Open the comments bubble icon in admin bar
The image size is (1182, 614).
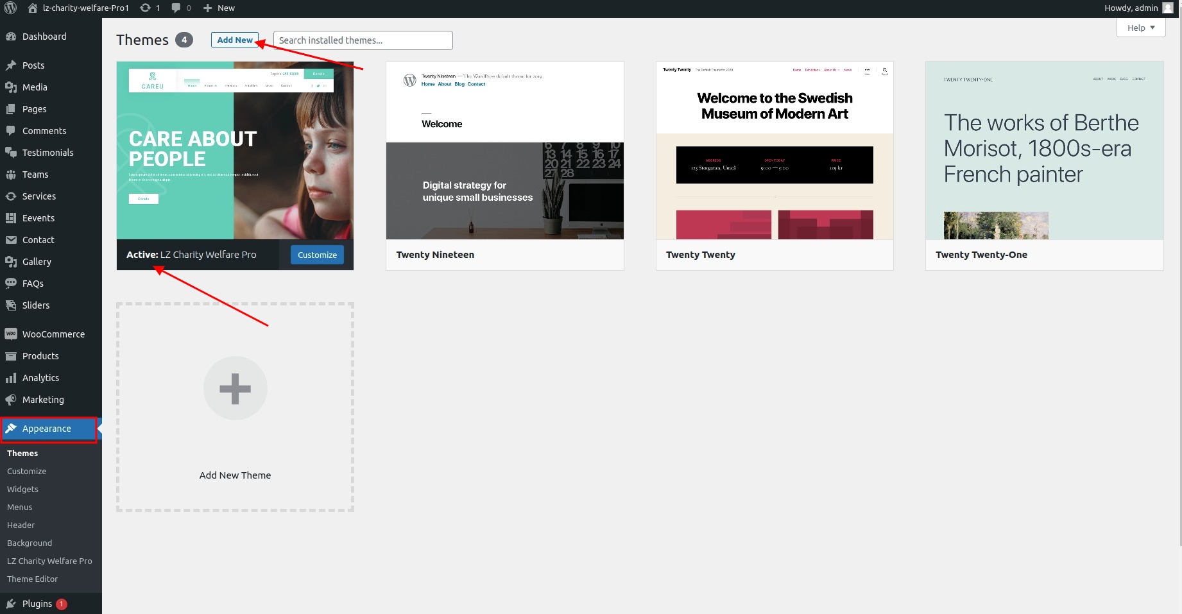(176, 8)
